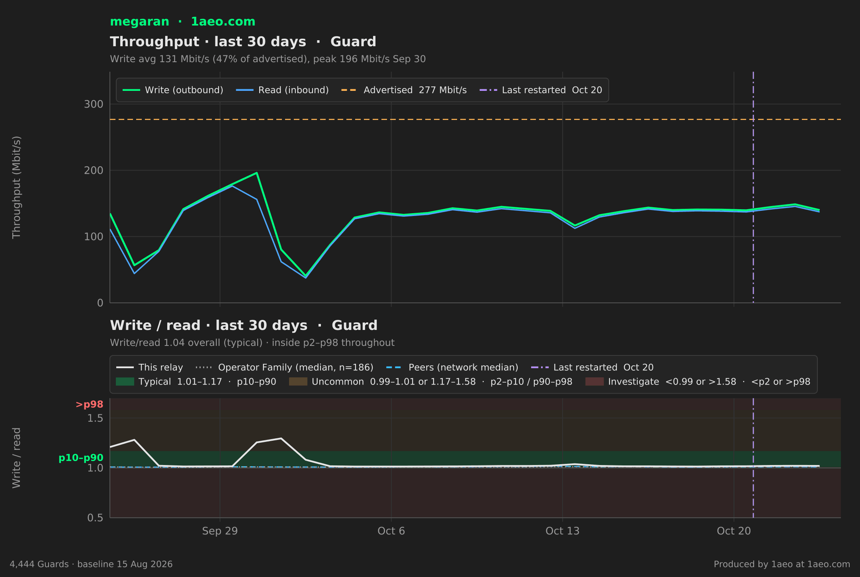860x577 pixels.
Task: Select Peers (network median) legend entry
Action: click(452, 367)
